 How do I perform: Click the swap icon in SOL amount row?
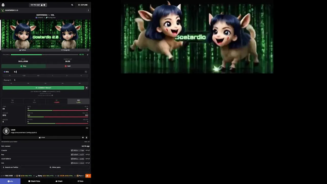(x=86, y=72)
